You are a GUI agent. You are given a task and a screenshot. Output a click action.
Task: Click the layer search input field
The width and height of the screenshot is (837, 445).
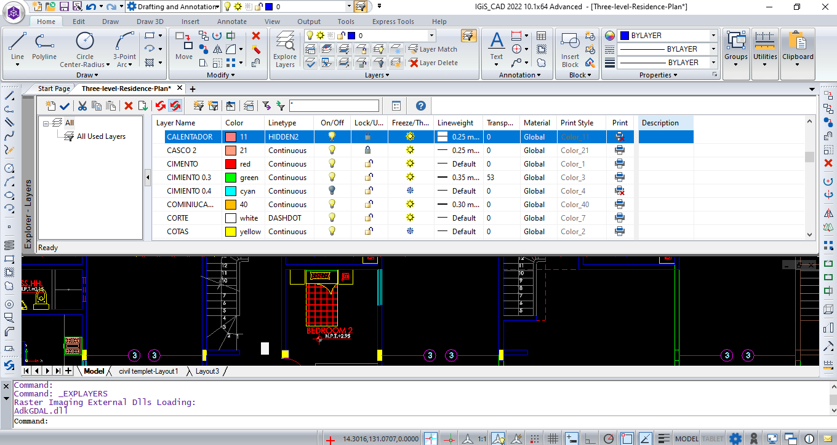(x=334, y=106)
